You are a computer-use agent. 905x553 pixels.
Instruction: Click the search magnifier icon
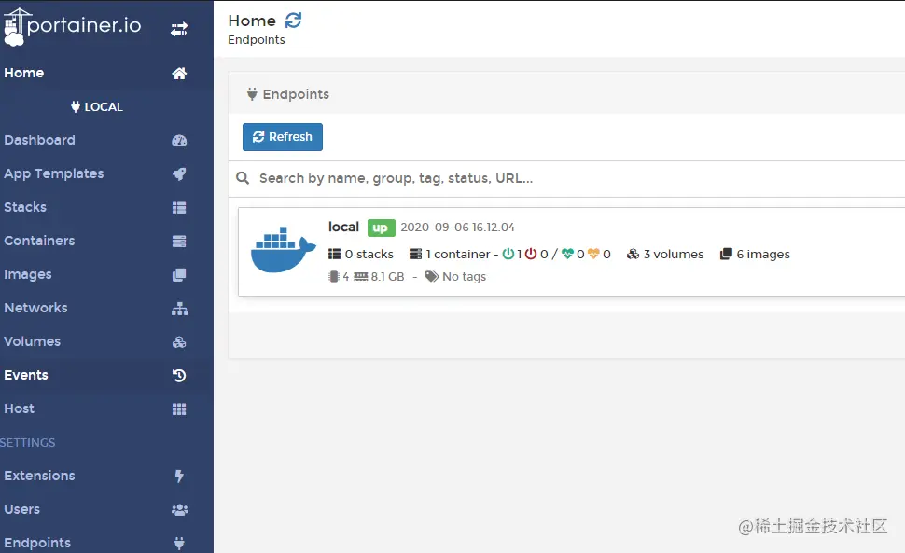tap(243, 178)
